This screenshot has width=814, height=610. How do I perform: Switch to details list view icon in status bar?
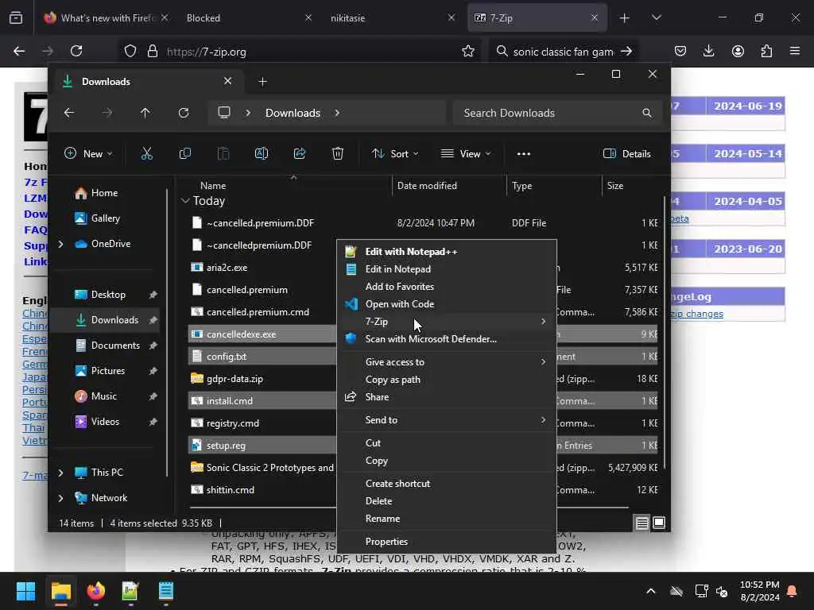click(x=642, y=523)
